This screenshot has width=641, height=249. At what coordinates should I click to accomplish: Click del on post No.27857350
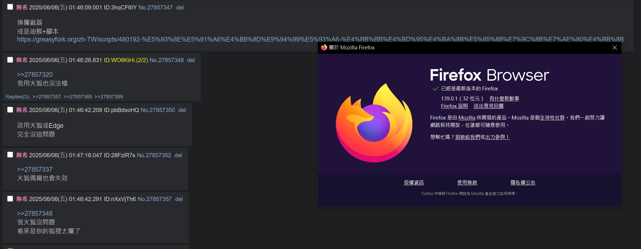(182, 110)
